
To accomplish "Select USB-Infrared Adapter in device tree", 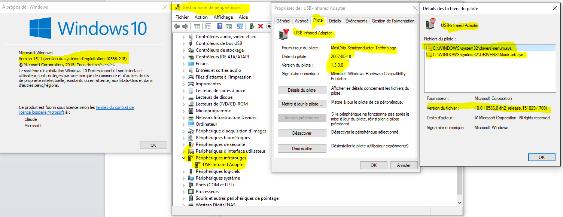I will tap(224, 165).
